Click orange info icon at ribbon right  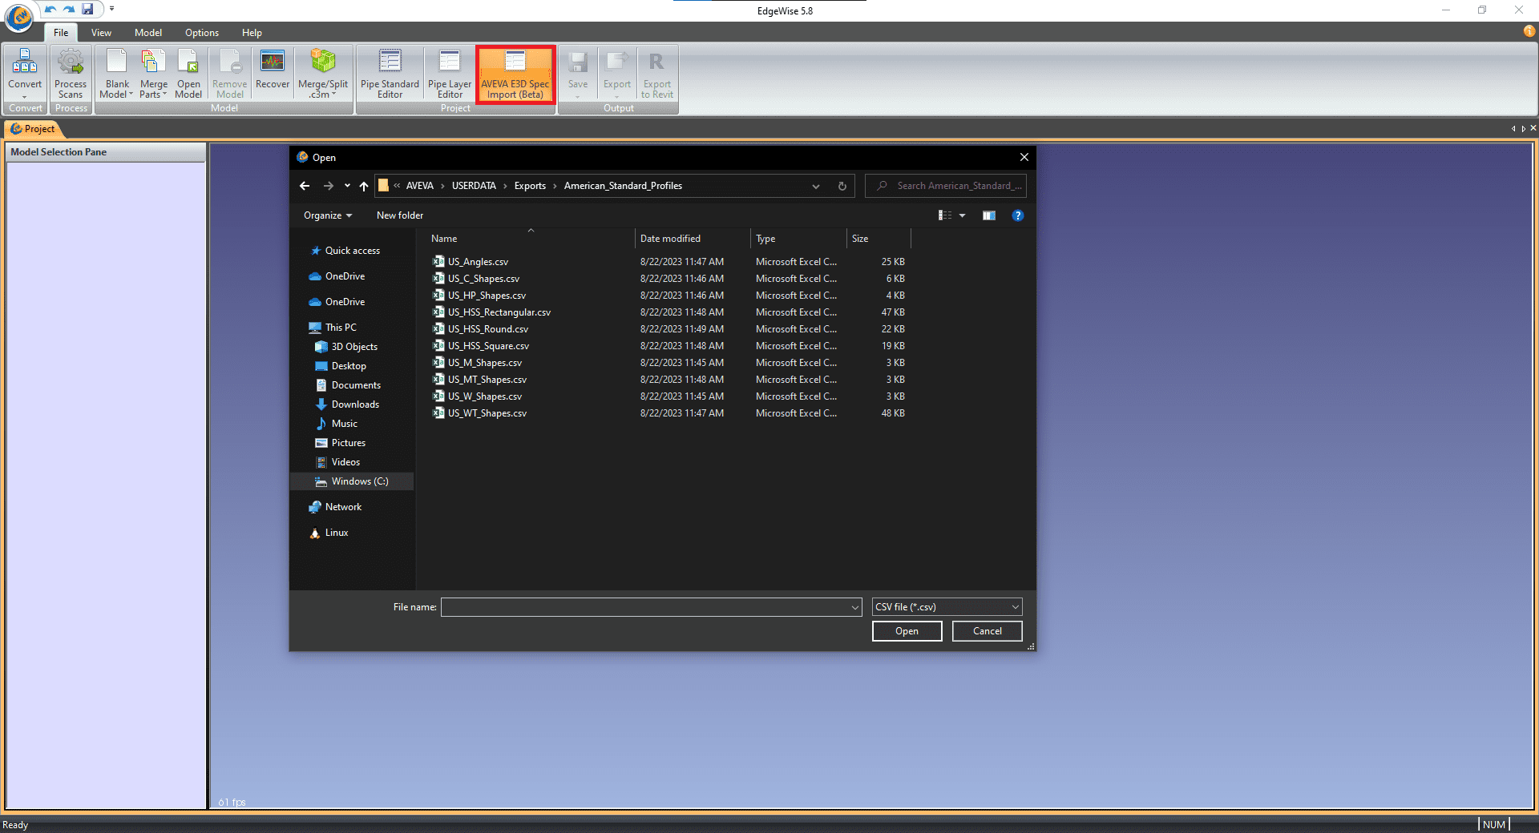click(x=1529, y=31)
